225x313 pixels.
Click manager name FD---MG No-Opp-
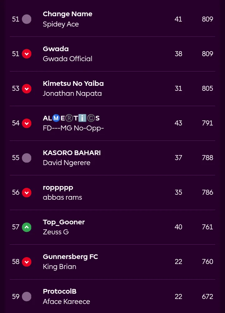(x=73, y=128)
